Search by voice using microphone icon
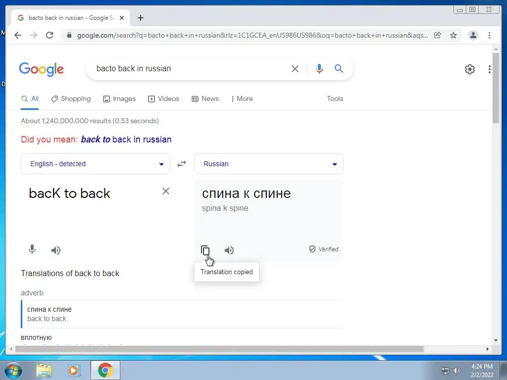Viewport: 507px width, 380px height. coord(319,68)
